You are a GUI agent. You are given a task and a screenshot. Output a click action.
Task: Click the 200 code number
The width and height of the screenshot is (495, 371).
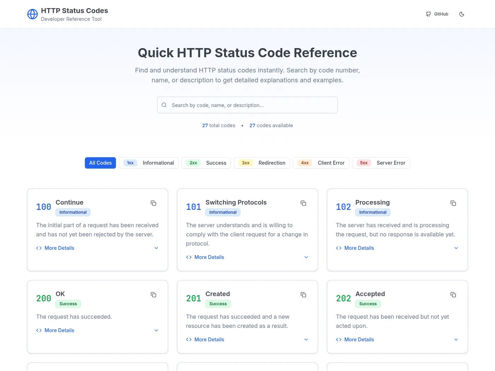pos(43,299)
